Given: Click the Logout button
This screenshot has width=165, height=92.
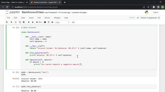Looking at the screenshot, I should (156, 12).
